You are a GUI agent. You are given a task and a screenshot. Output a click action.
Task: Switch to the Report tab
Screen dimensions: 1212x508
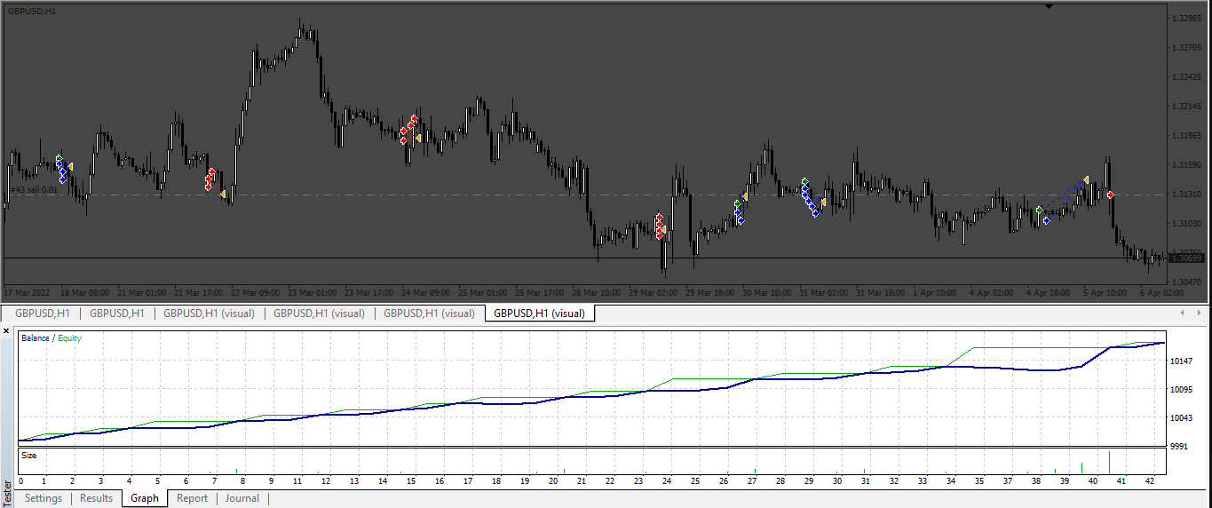[192, 498]
